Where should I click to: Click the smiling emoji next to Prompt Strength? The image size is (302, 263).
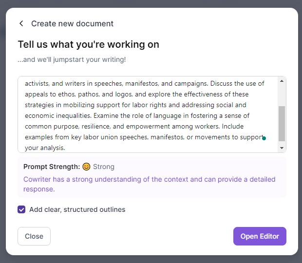click(x=86, y=167)
